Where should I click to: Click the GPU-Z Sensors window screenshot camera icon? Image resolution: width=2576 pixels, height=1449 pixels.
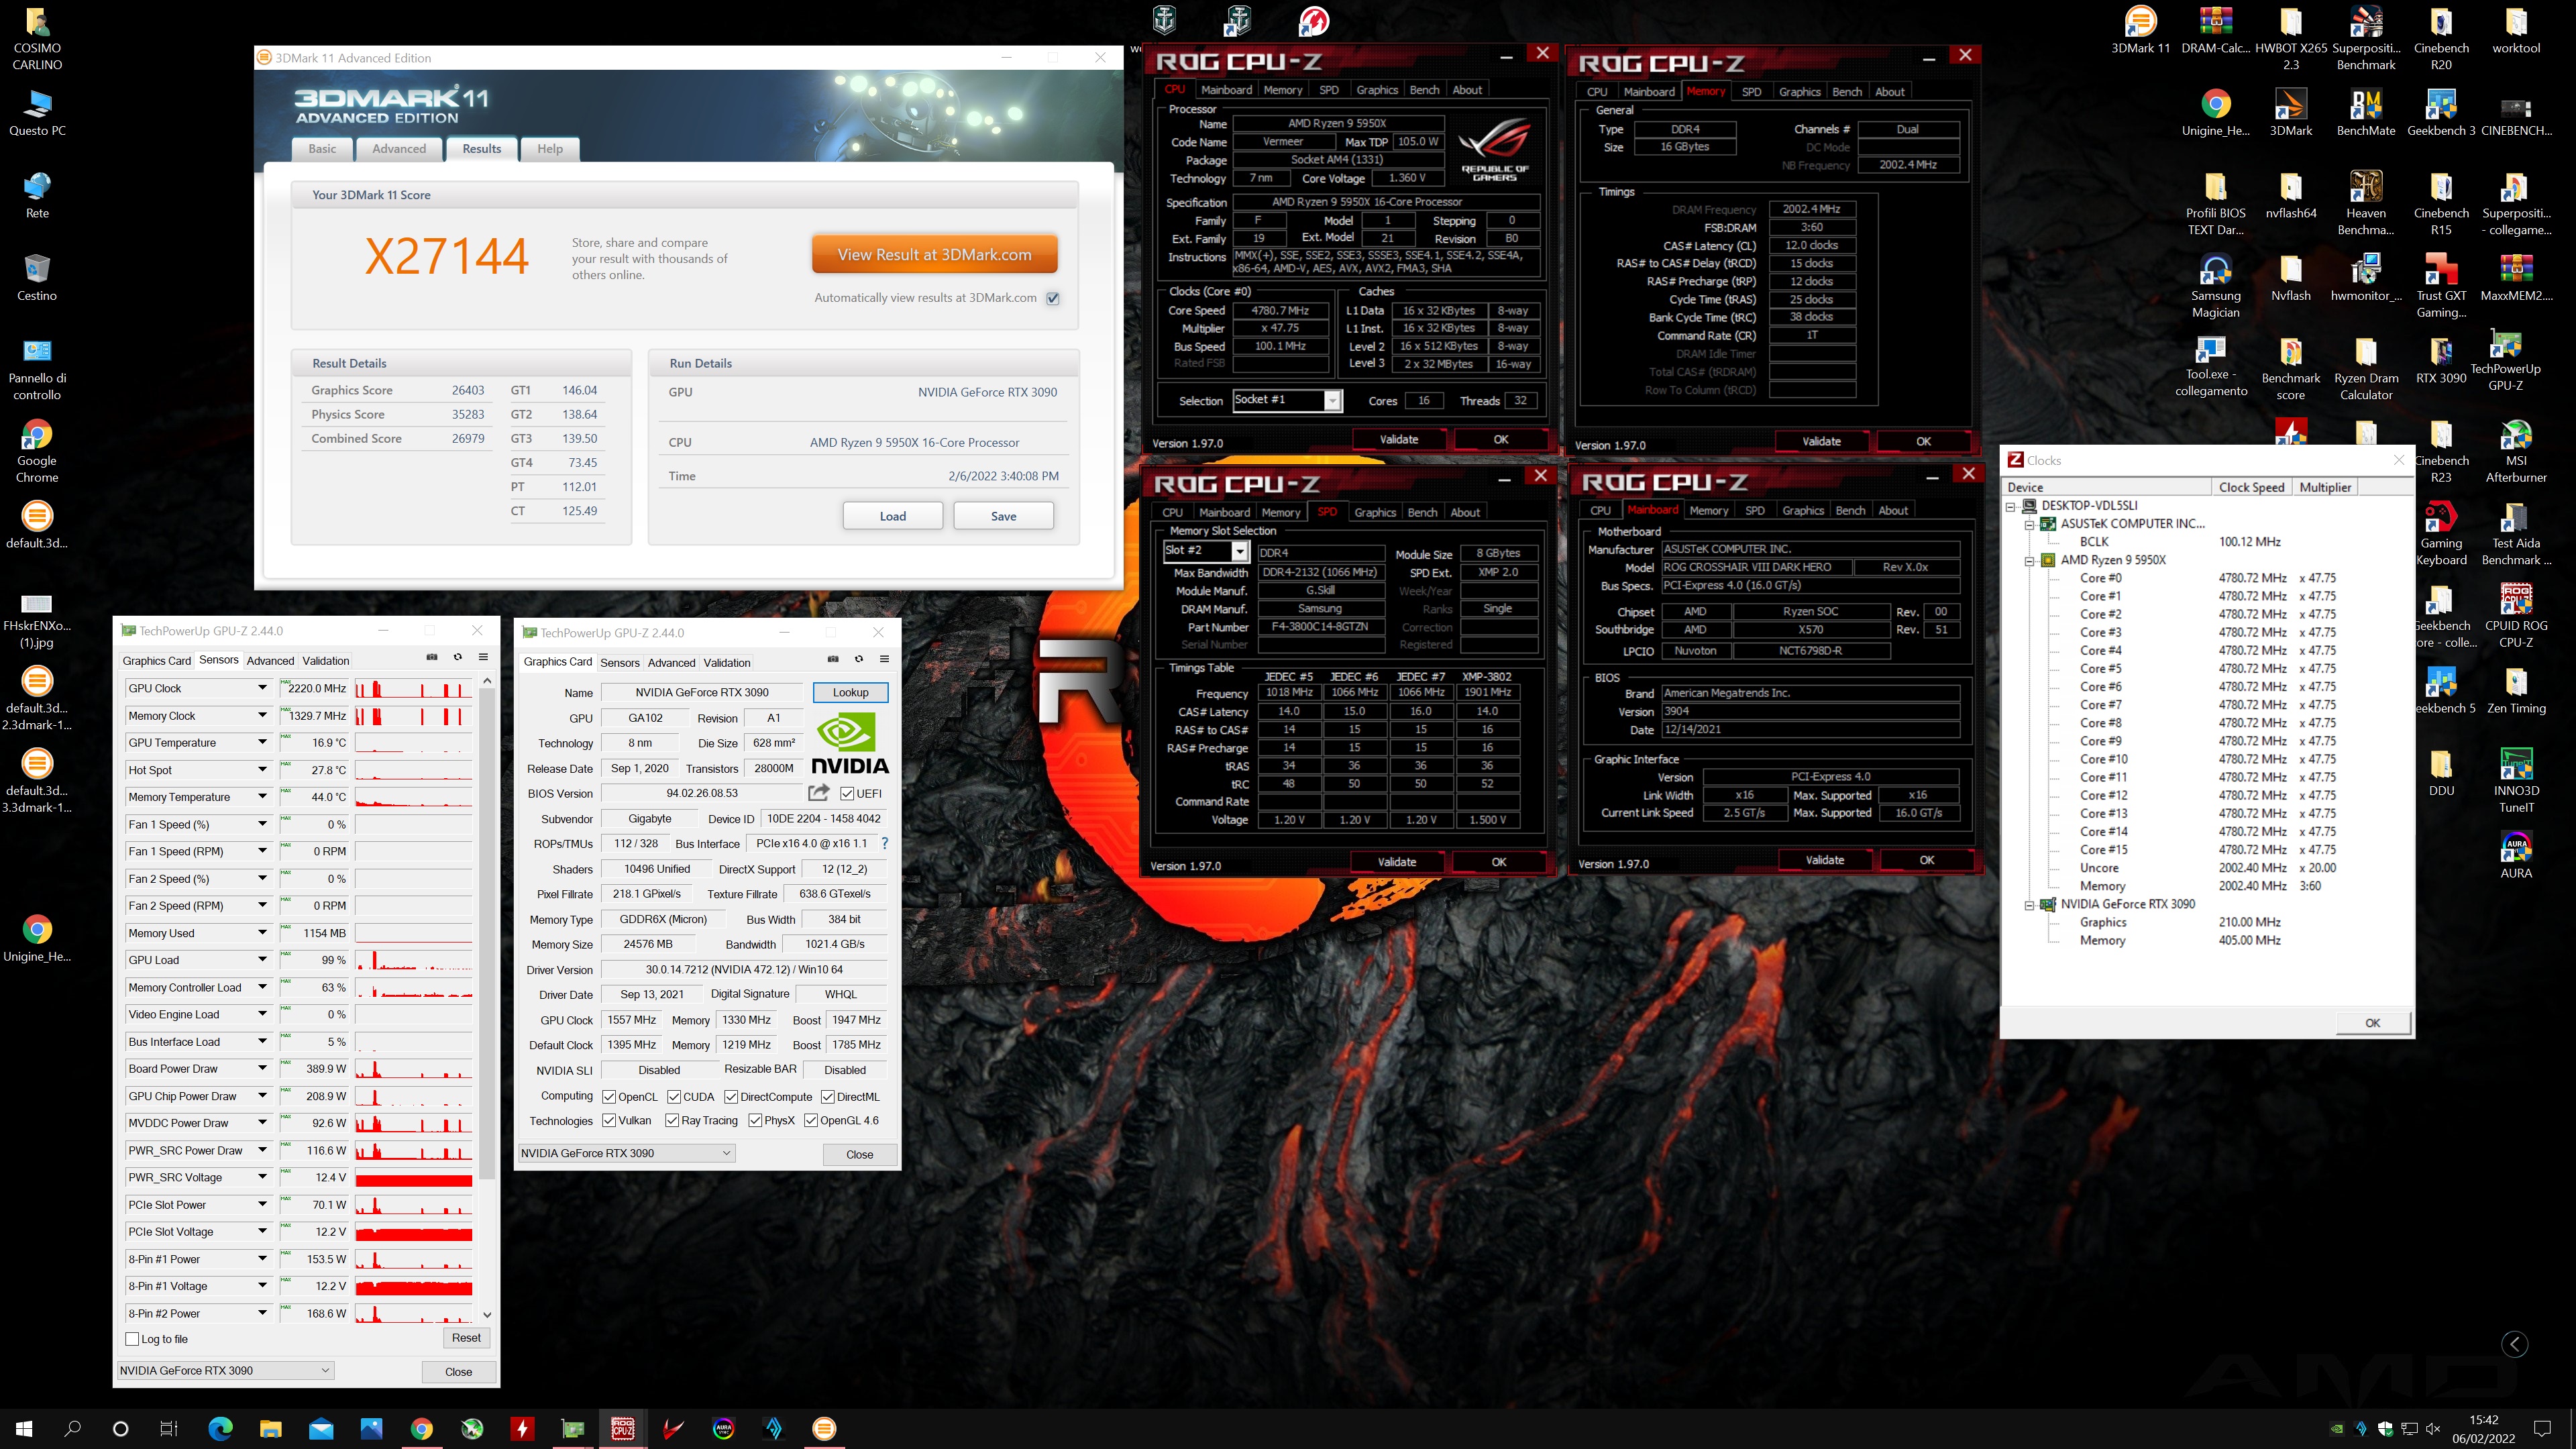click(432, 657)
